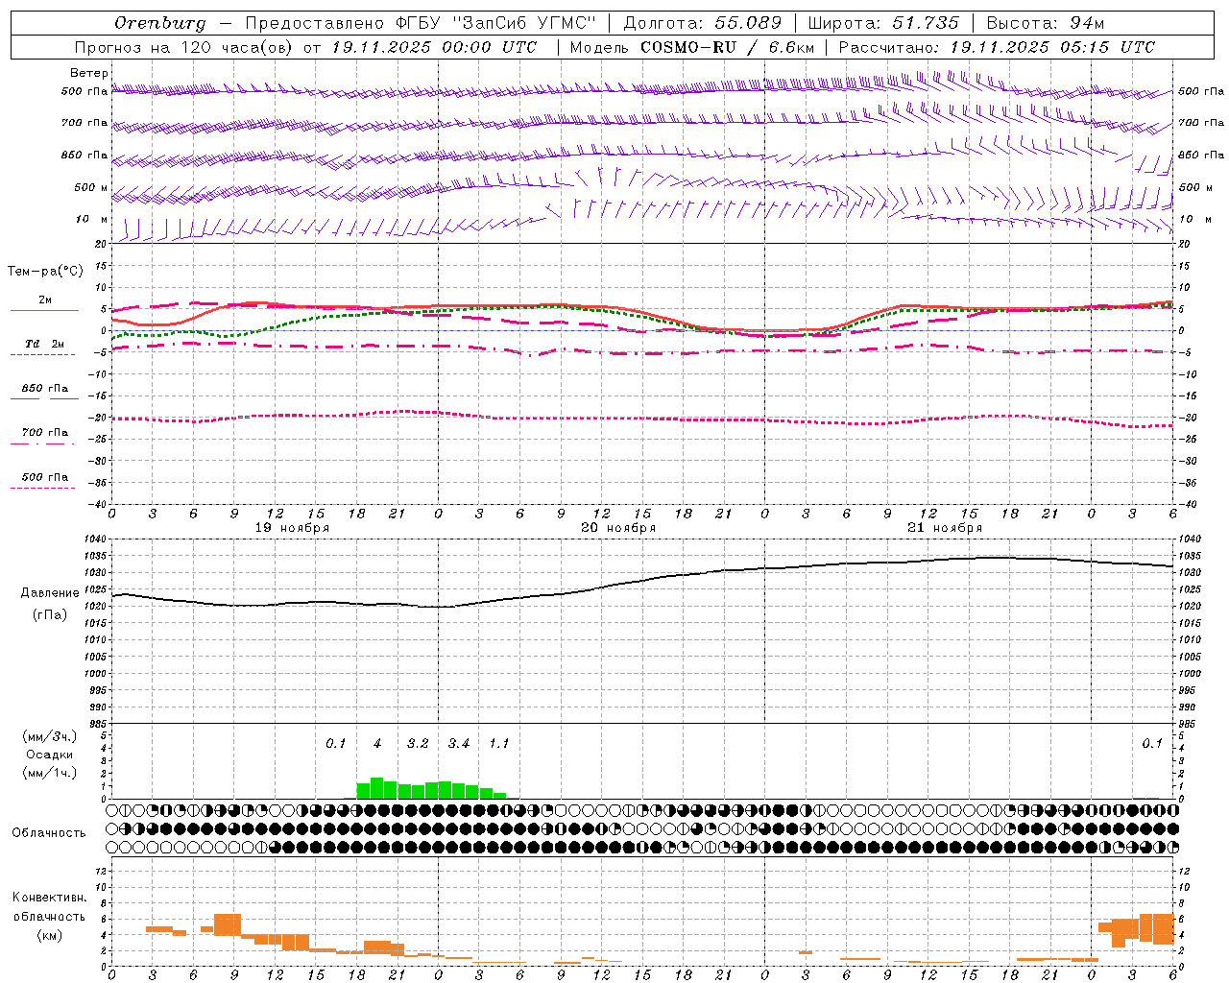Select the "850 гПа" entry in temperature legend
1229x983 pixels.
click(45, 389)
